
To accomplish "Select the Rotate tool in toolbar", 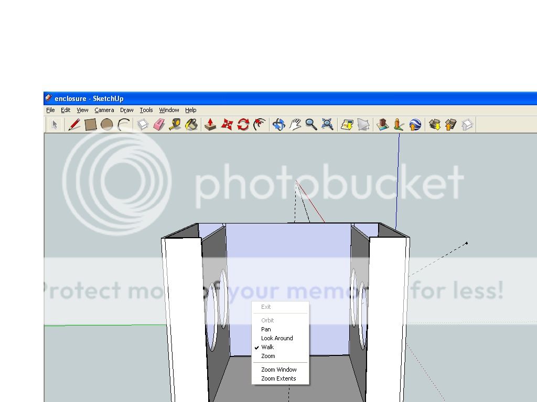I will point(243,125).
